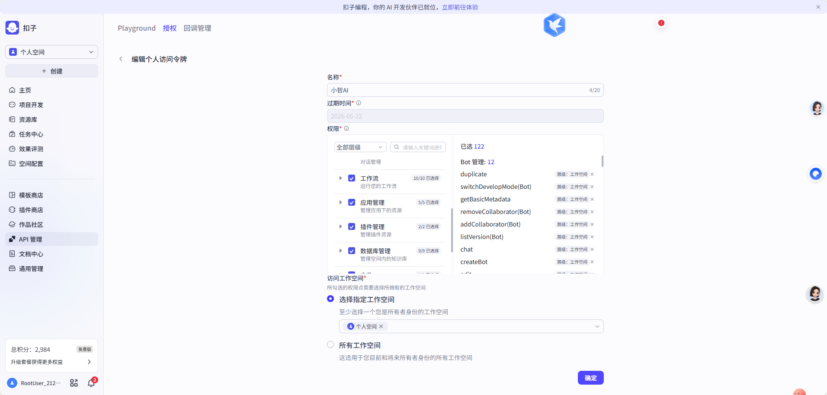The height and width of the screenshot is (395, 827).
Task: Remove listVersion(Bot) permission with its X
Action: (x=592, y=237)
